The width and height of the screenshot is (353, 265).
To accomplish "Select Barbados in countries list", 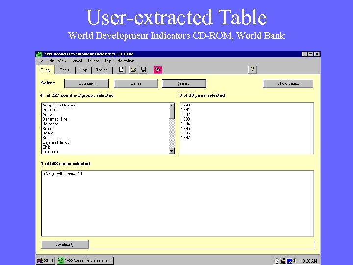I will pyautogui.click(x=50, y=124).
